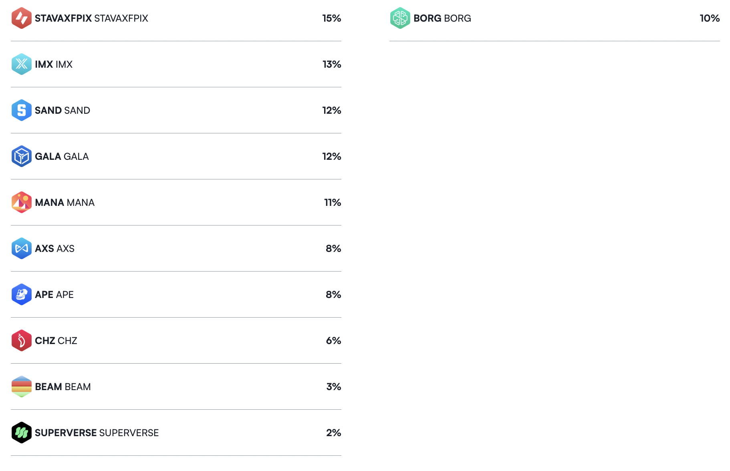Click the 6% allocation for CHZ
Screen dimensions: 730x471
tap(333, 341)
